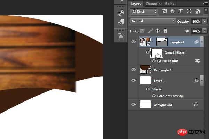Screen dimensions: 209x139
Task: Hide the Background layer
Action: [x=133, y=104]
